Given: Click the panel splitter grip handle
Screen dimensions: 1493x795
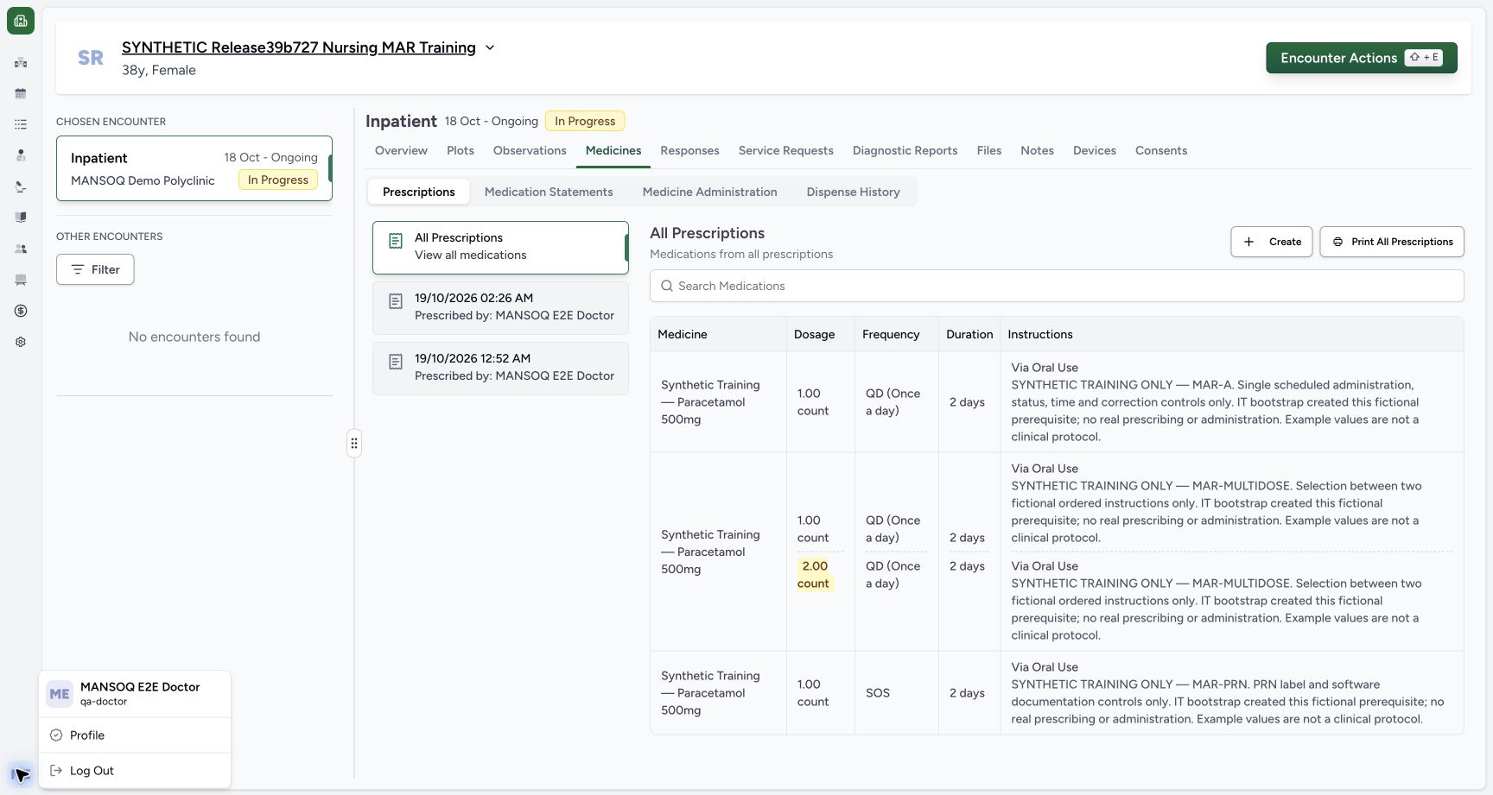Looking at the screenshot, I should (x=354, y=444).
